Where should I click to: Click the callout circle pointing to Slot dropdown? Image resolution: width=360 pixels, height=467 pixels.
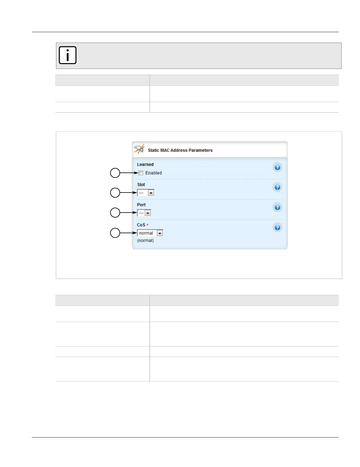pos(115,193)
